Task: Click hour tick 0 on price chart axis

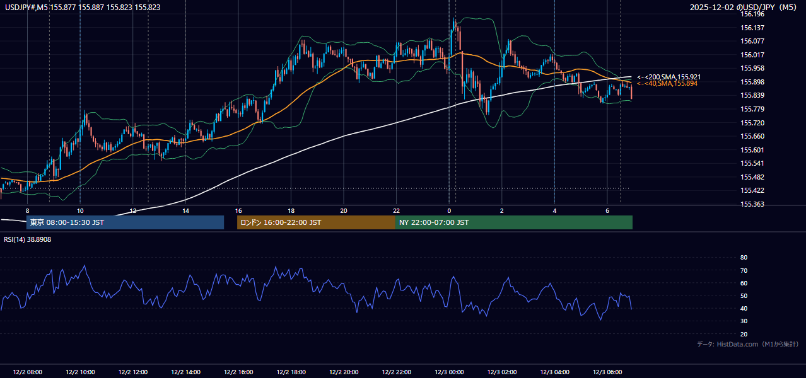Action: (449, 210)
